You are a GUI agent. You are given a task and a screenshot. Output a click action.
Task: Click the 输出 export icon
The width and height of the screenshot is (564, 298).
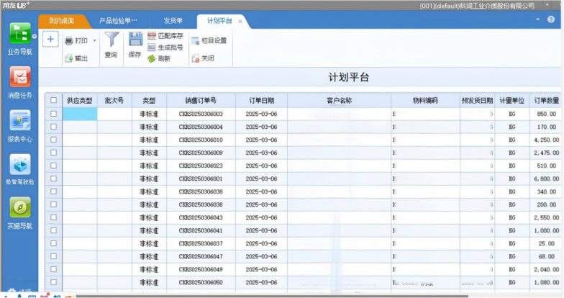[69, 58]
